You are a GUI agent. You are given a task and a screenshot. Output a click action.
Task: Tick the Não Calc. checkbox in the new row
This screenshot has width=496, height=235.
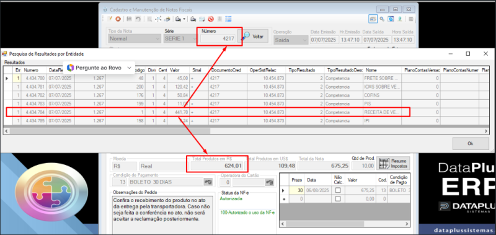338,199
